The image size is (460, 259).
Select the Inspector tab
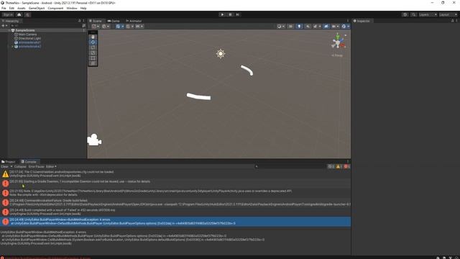tap(362, 21)
